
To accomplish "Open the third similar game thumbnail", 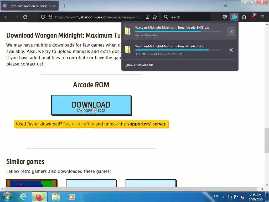I will tap(151, 183).
